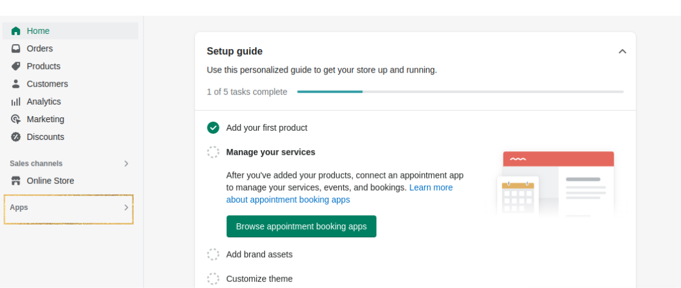Click the Orders inbox icon

[16, 48]
